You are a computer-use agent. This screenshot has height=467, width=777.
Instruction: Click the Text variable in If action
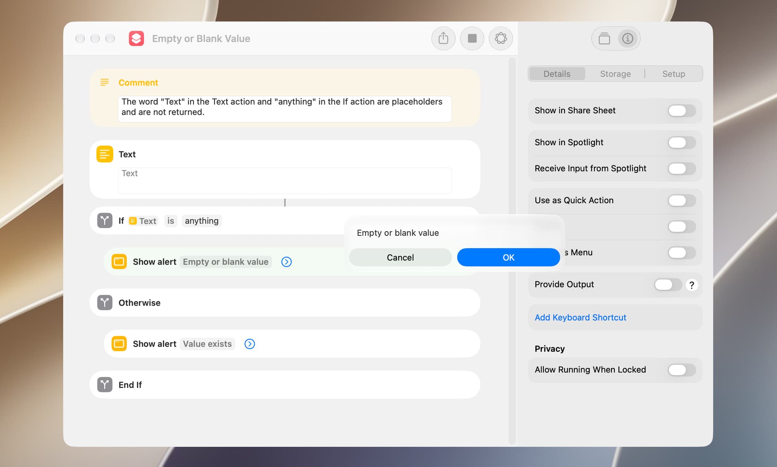click(143, 221)
